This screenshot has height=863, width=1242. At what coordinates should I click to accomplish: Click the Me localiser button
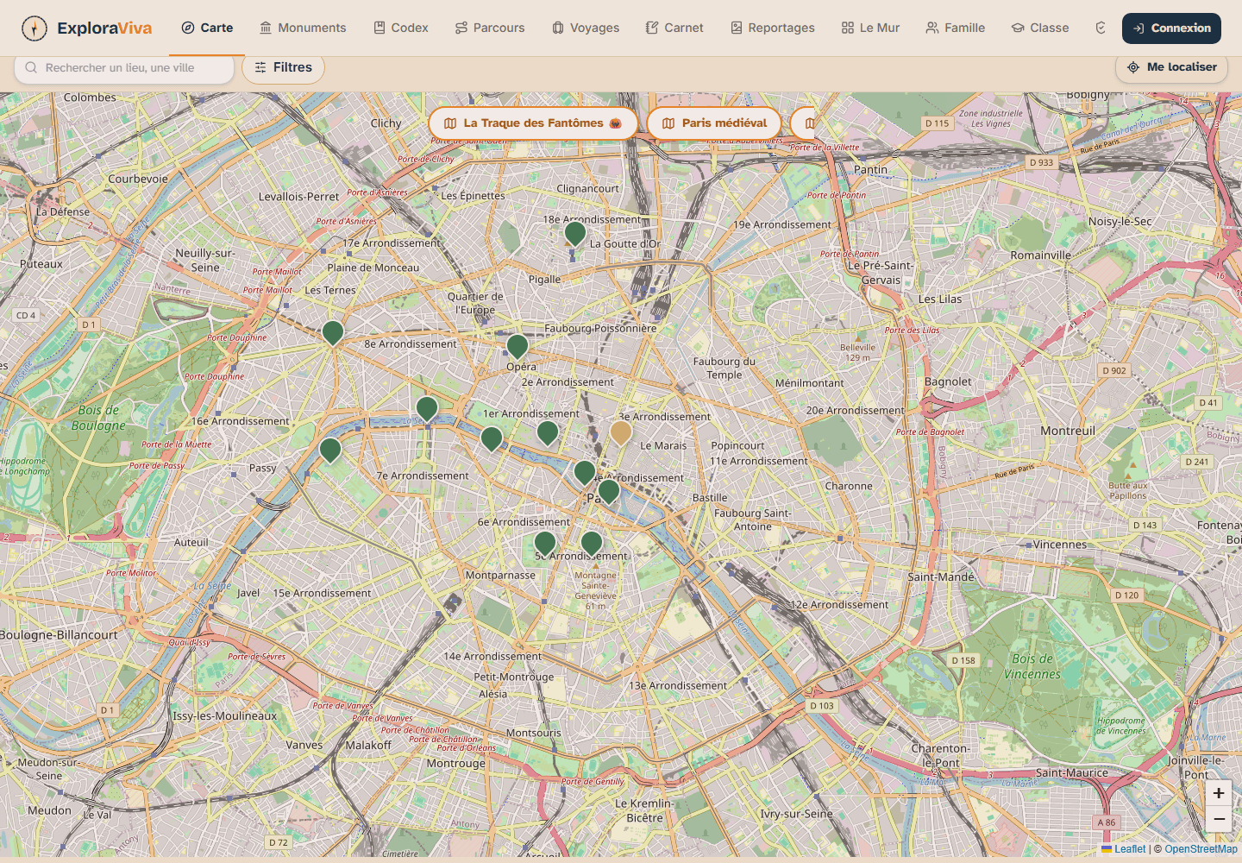pos(1171,67)
